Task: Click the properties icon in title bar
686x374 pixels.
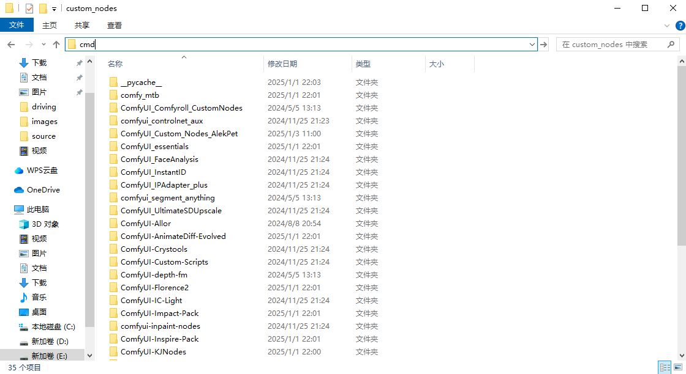Action: point(29,9)
